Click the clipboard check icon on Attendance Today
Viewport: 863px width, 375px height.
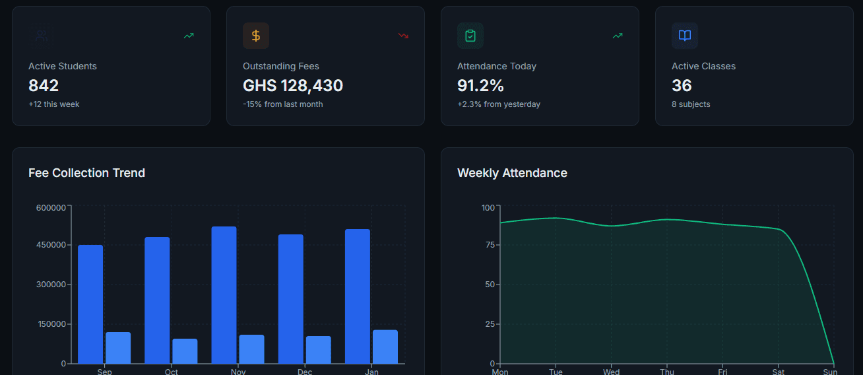(470, 36)
